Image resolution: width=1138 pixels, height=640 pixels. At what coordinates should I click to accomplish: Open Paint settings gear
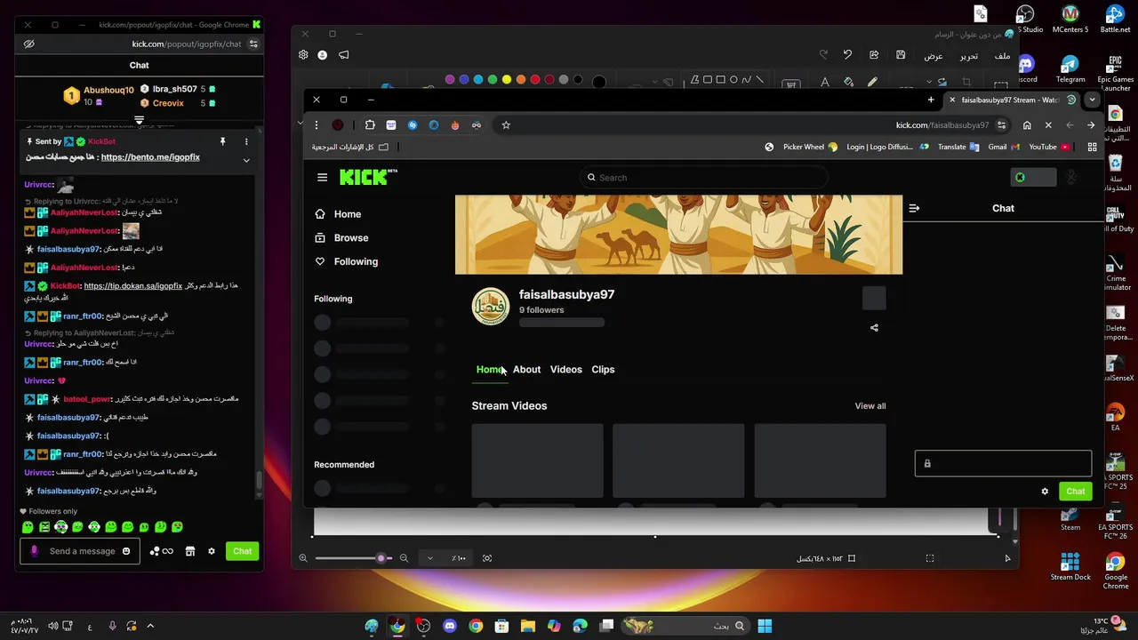[303, 55]
